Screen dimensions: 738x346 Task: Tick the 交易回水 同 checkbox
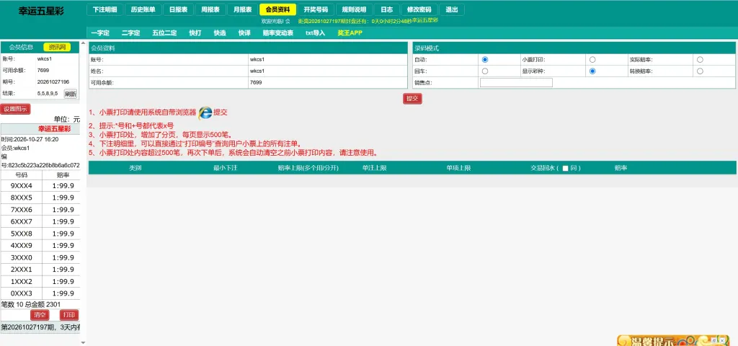[565, 169]
